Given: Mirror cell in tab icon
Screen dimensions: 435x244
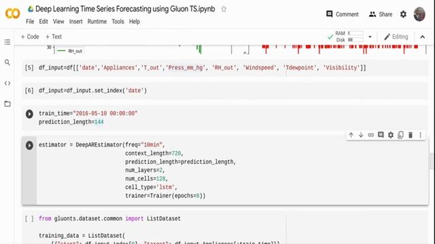Looking at the screenshot, I should [x=400, y=135].
